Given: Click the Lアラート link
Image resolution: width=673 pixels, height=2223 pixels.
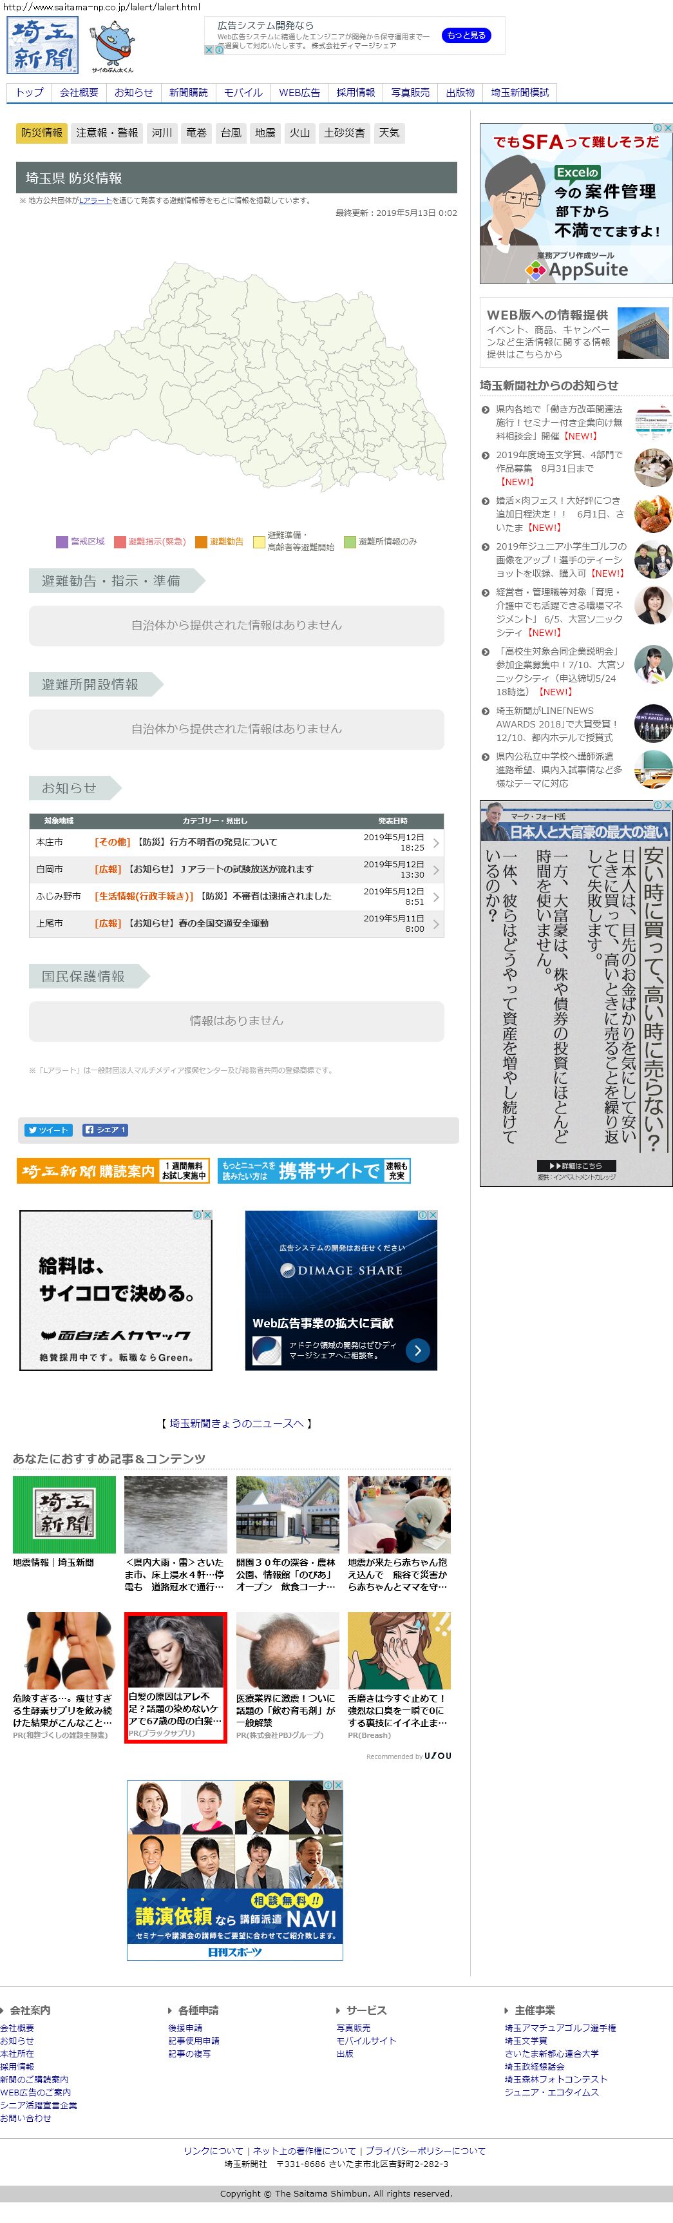Looking at the screenshot, I should 95,200.
